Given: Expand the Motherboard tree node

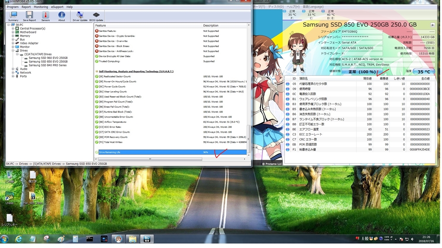Looking at the screenshot, I should [13, 32].
